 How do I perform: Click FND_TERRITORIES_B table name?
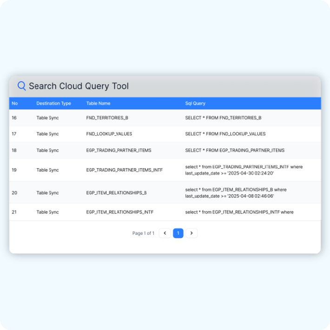tap(107, 118)
